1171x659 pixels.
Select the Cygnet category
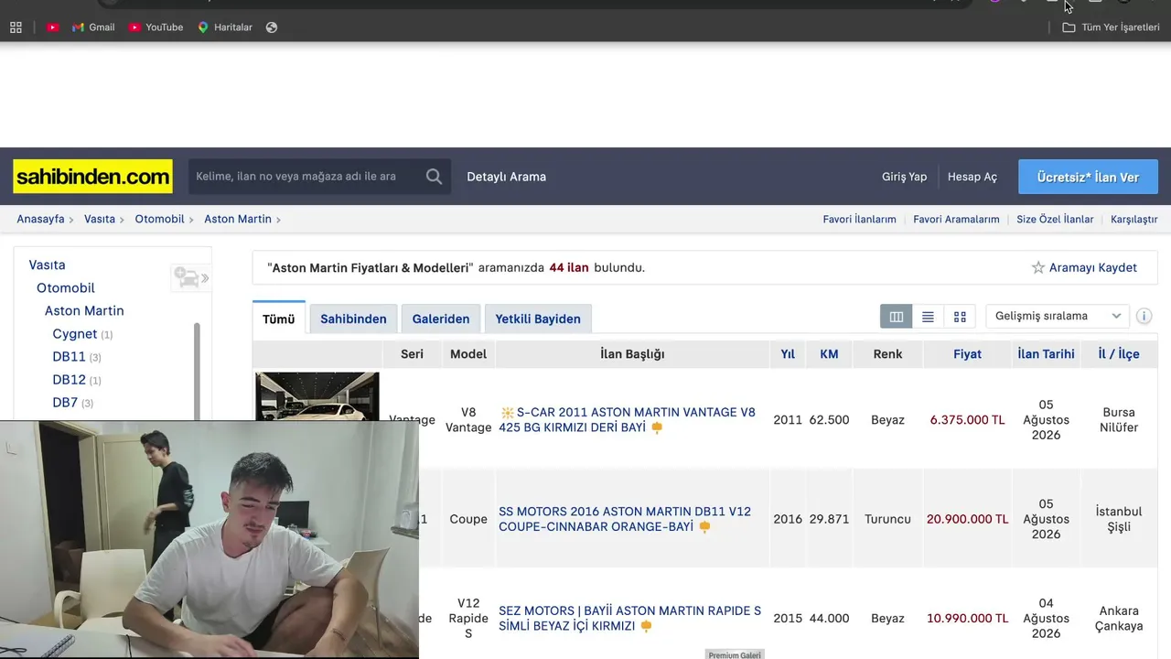pos(75,334)
